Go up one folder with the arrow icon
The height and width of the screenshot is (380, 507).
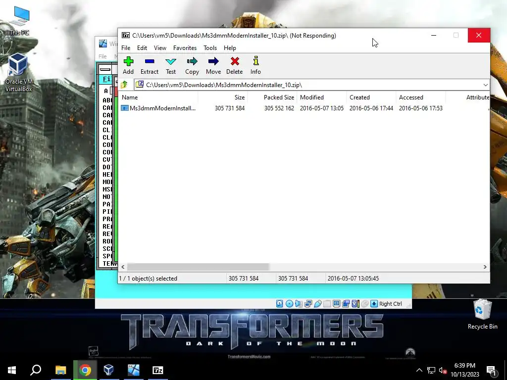tap(124, 85)
